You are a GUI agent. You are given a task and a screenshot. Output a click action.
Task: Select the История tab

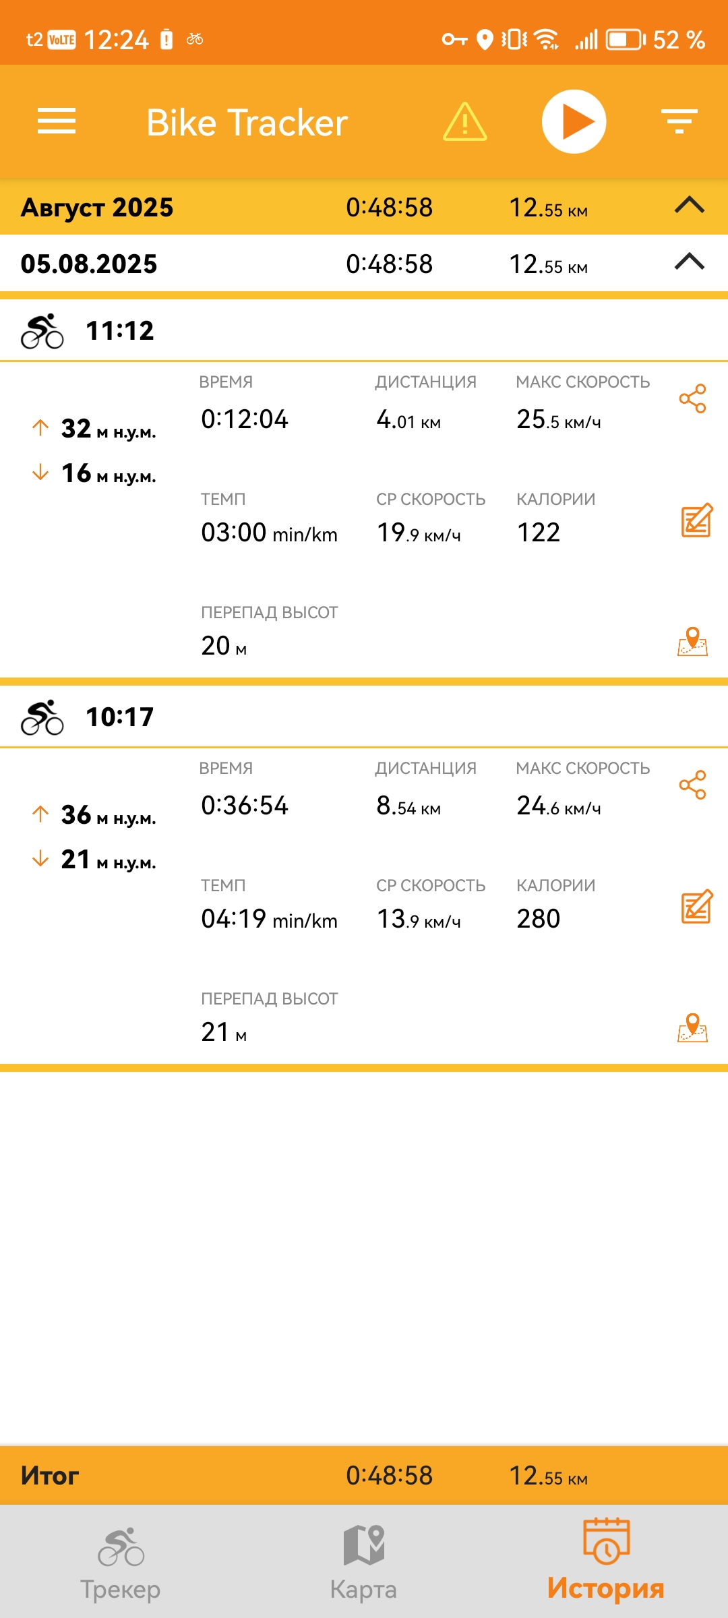click(x=605, y=1563)
